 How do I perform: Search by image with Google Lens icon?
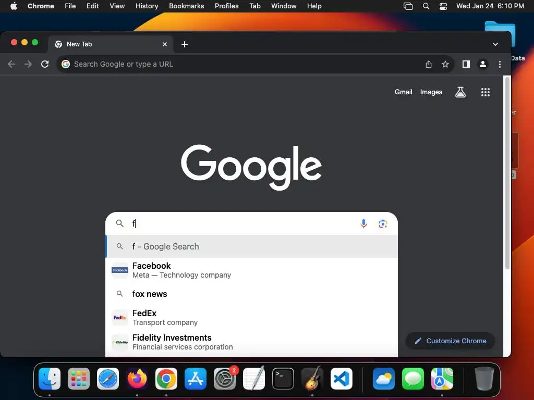pos(383,223)
